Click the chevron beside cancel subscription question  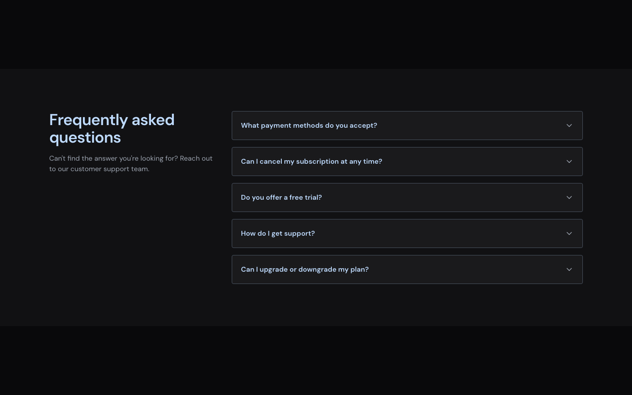[x=569, y=162]
